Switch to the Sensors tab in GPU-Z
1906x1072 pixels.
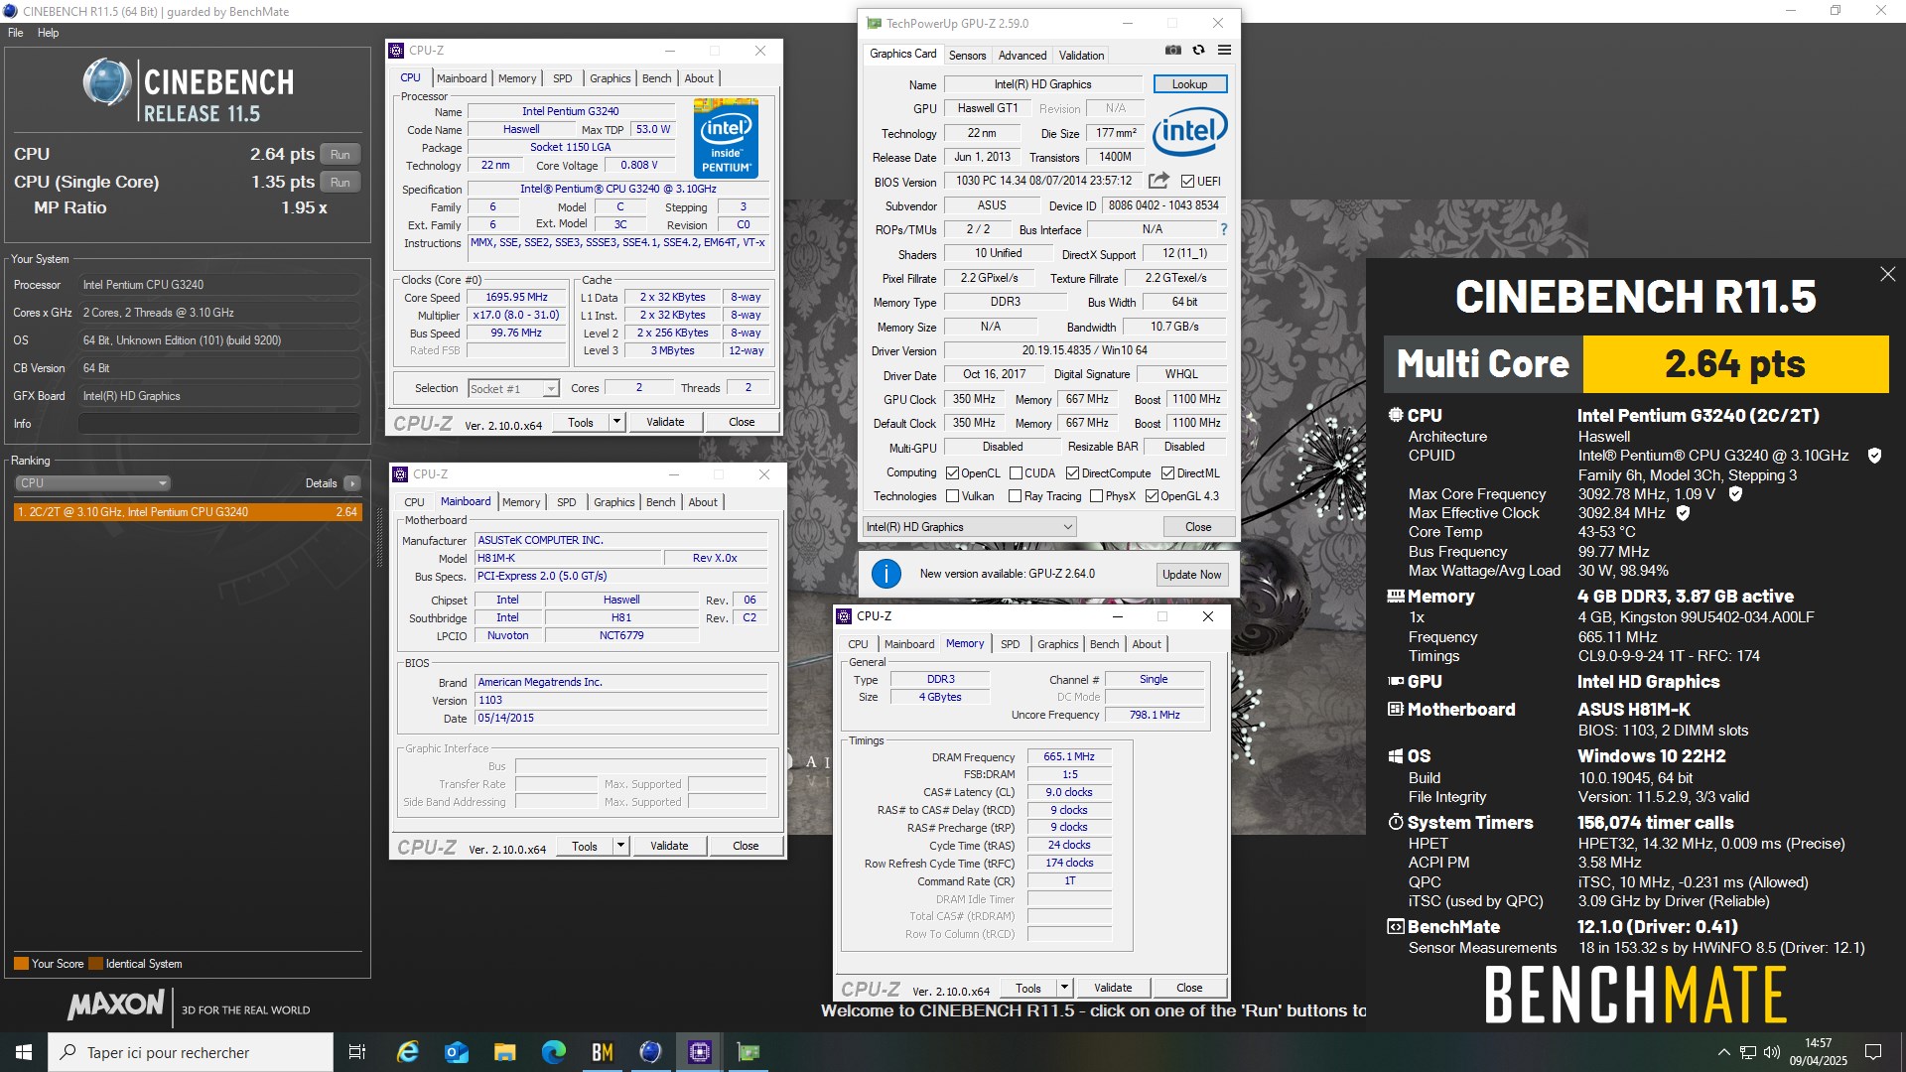[967, 56]
